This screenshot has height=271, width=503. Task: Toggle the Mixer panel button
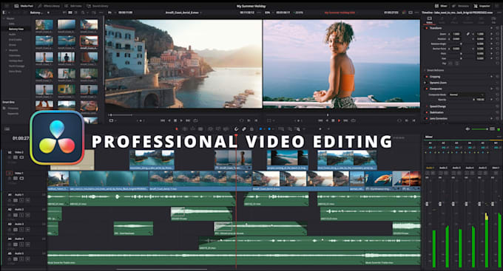[x=441, y=6]
